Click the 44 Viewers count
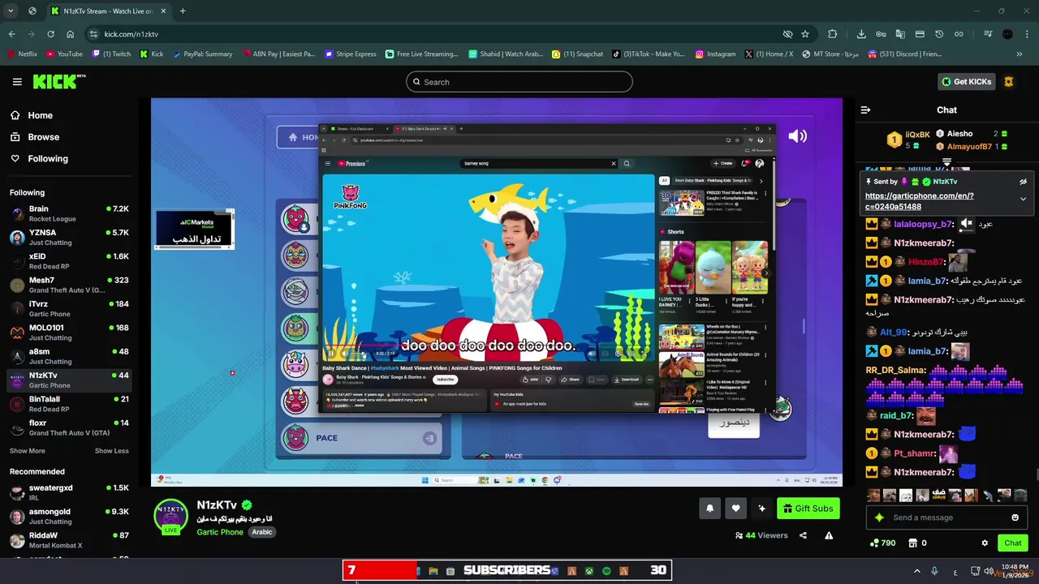The image size is (1039, 584). [761, 535]
